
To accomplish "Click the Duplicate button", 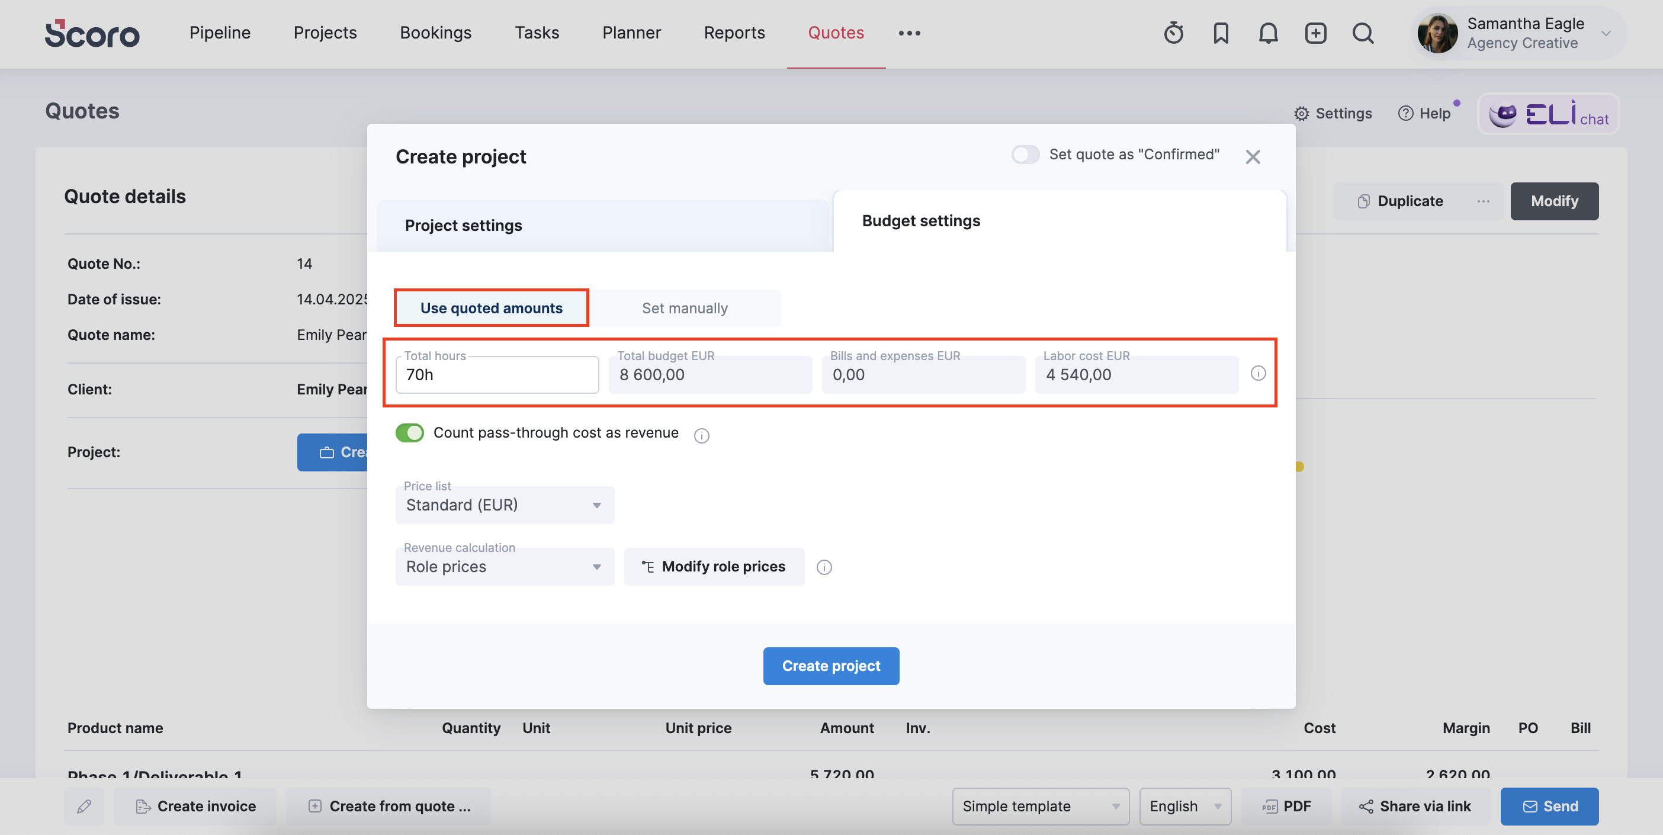I will [1400, 201].
